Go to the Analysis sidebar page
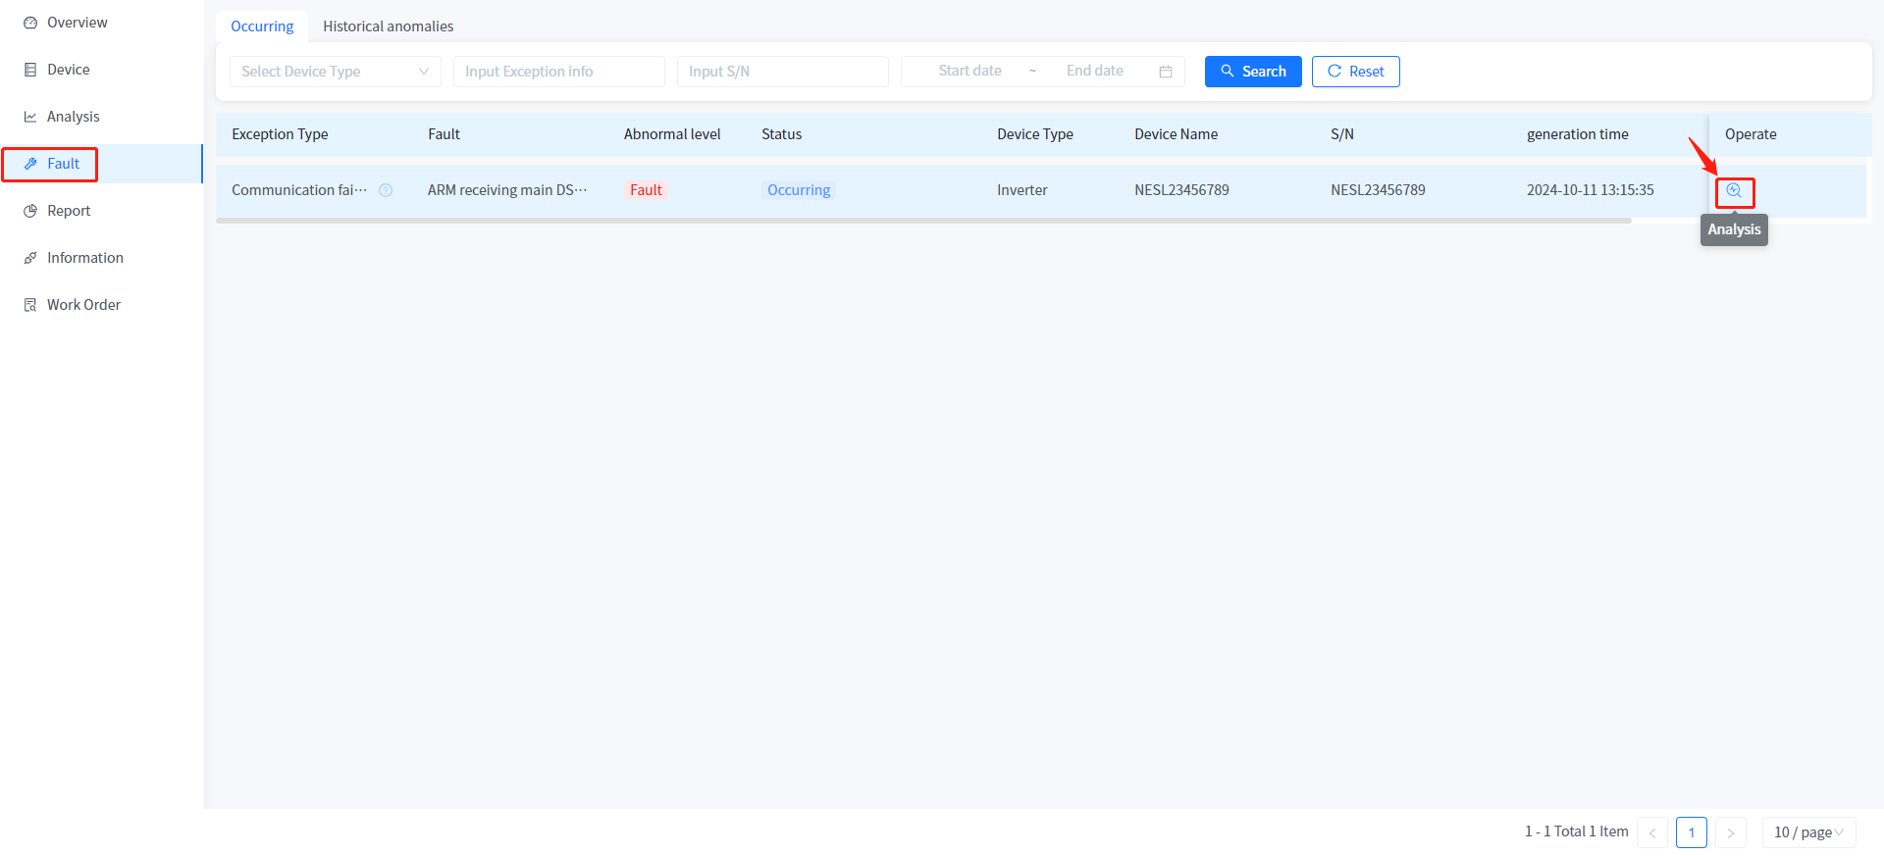 click(73, 117)
